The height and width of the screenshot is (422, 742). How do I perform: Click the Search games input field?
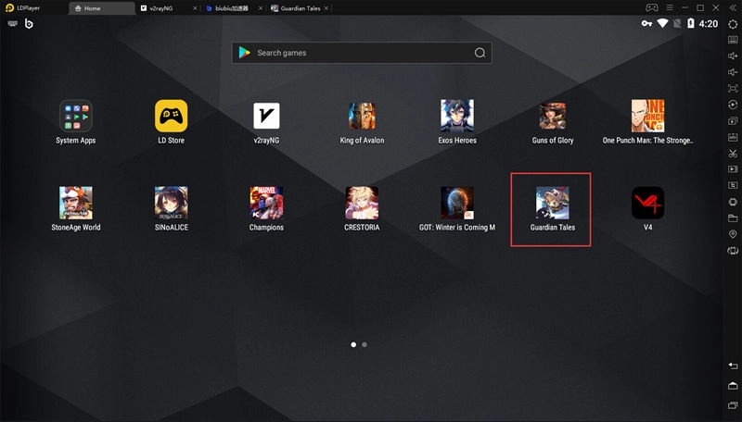click(362, 53)
